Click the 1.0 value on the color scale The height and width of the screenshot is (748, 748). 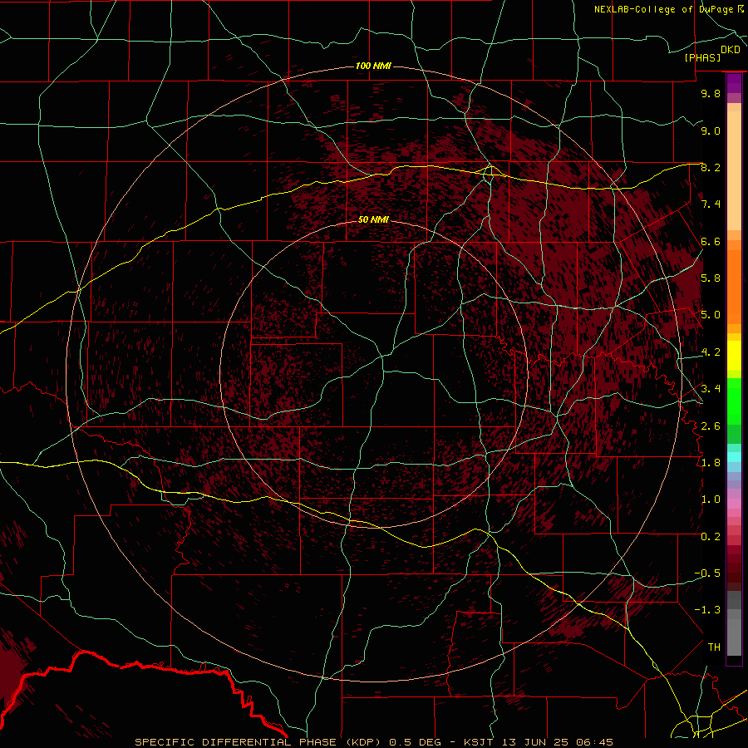coord(711,499)
